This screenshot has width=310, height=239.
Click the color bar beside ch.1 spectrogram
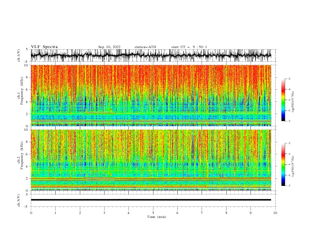pyautogui.click(x=283, y=100)
